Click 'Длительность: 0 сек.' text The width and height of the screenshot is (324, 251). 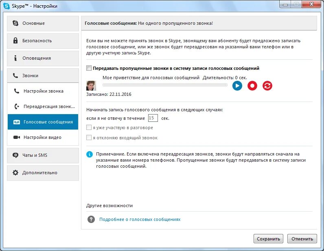pos(225,78)
